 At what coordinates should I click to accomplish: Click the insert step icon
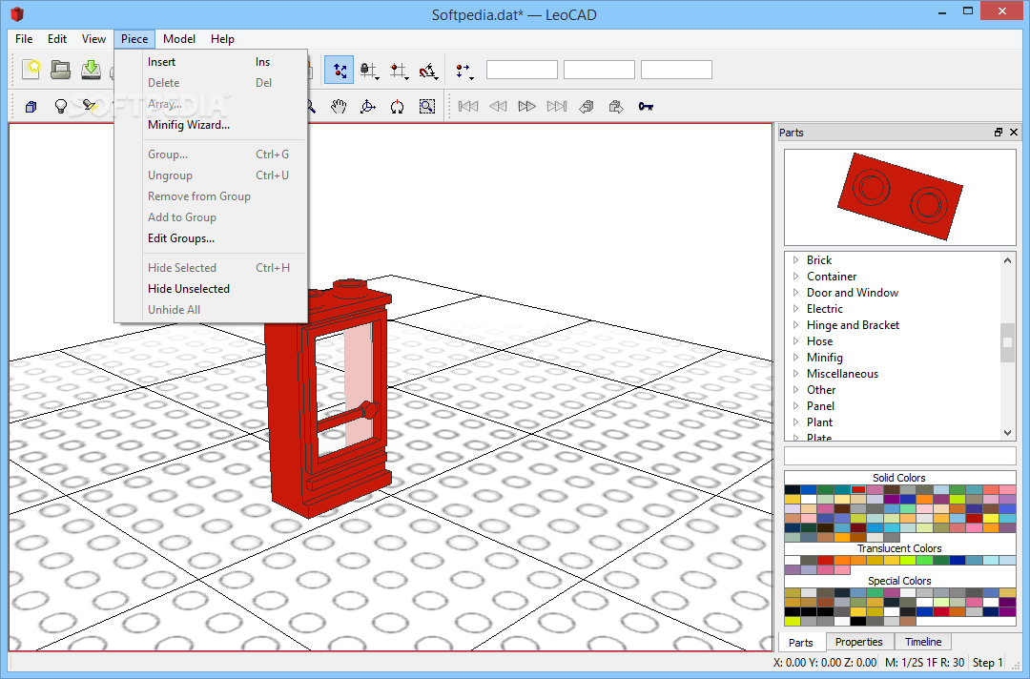(587, 107)
